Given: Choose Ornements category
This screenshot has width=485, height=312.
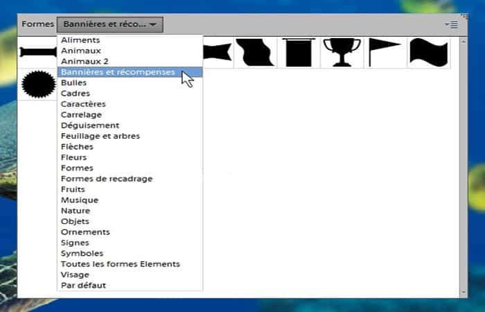Looking at the screenshot, I should 130,232.
